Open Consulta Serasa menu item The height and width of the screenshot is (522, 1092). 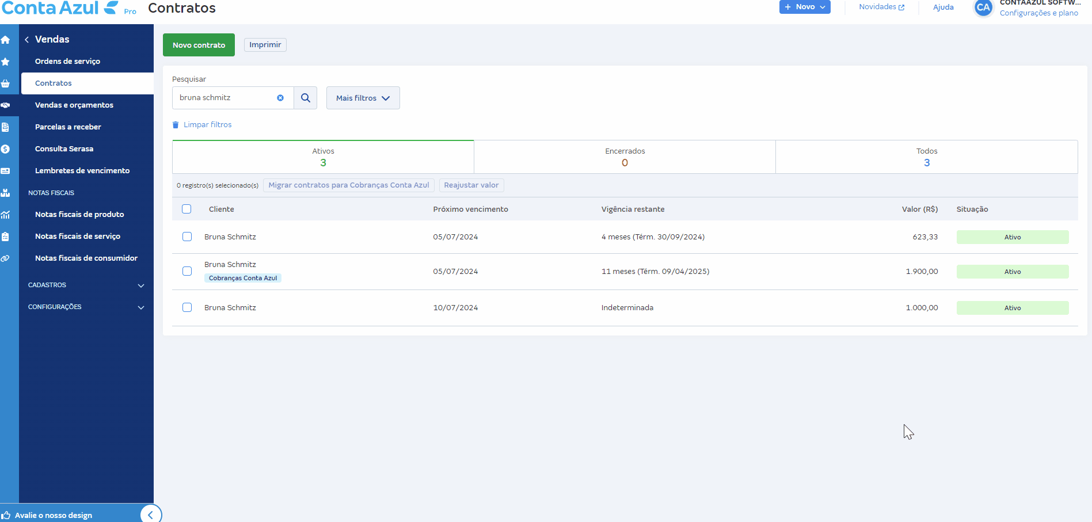[64, 149]
